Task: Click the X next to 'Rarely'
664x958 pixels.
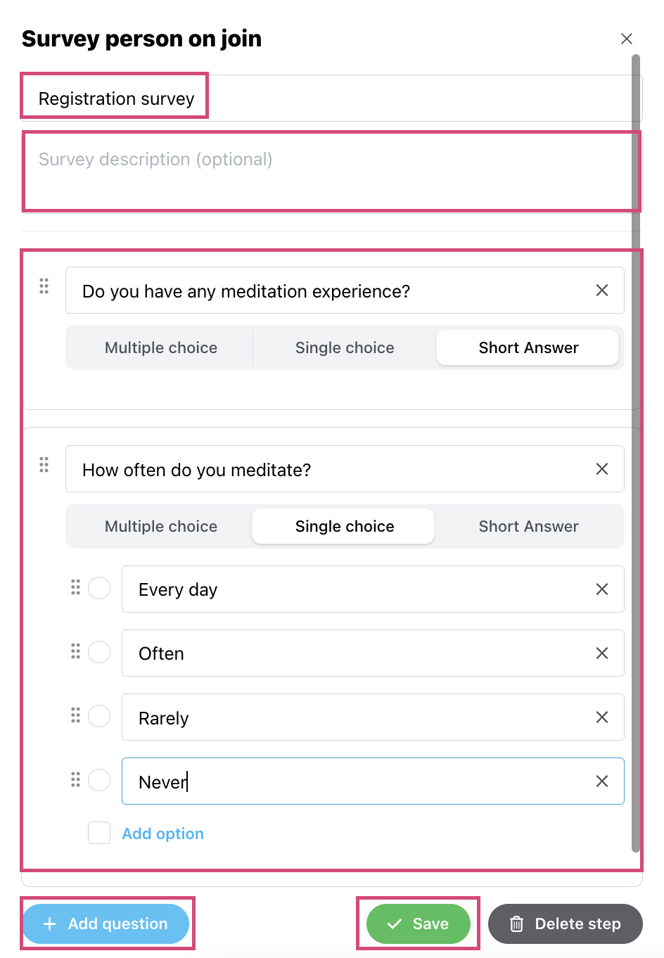Action: [x=602, y=717]
